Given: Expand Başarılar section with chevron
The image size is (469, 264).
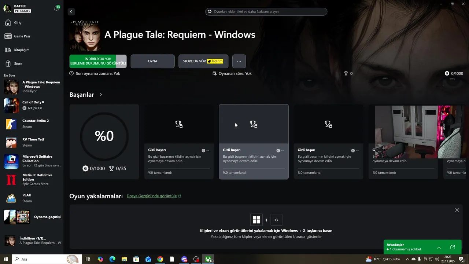Looking at the screenshot, I should (101, 95).
